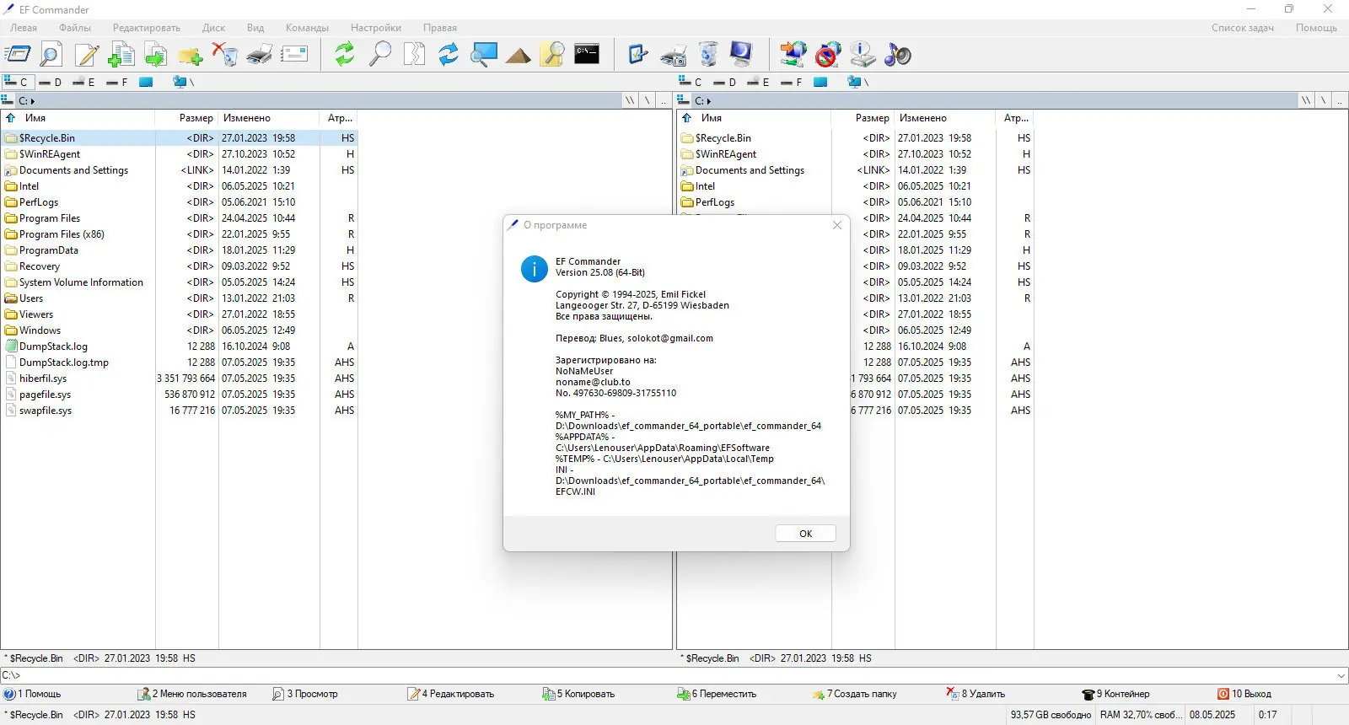Expand the command line history dropdown

(x=1341, y=675)
